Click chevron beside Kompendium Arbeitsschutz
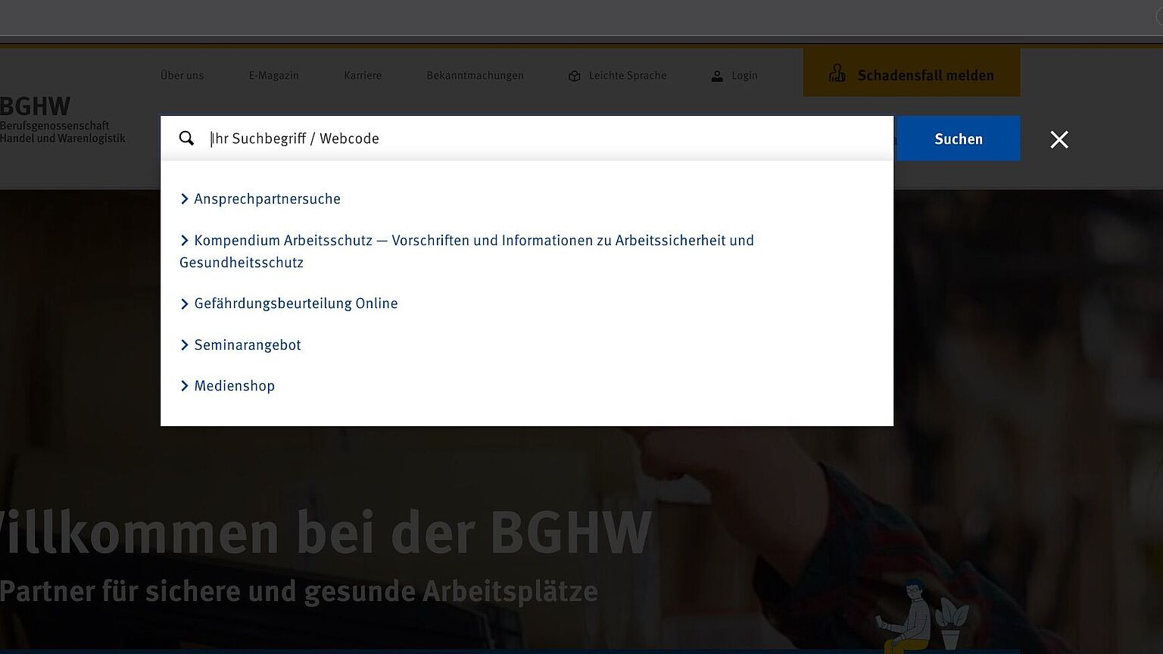Viewport: 1163px width, 654px height. 184,241
